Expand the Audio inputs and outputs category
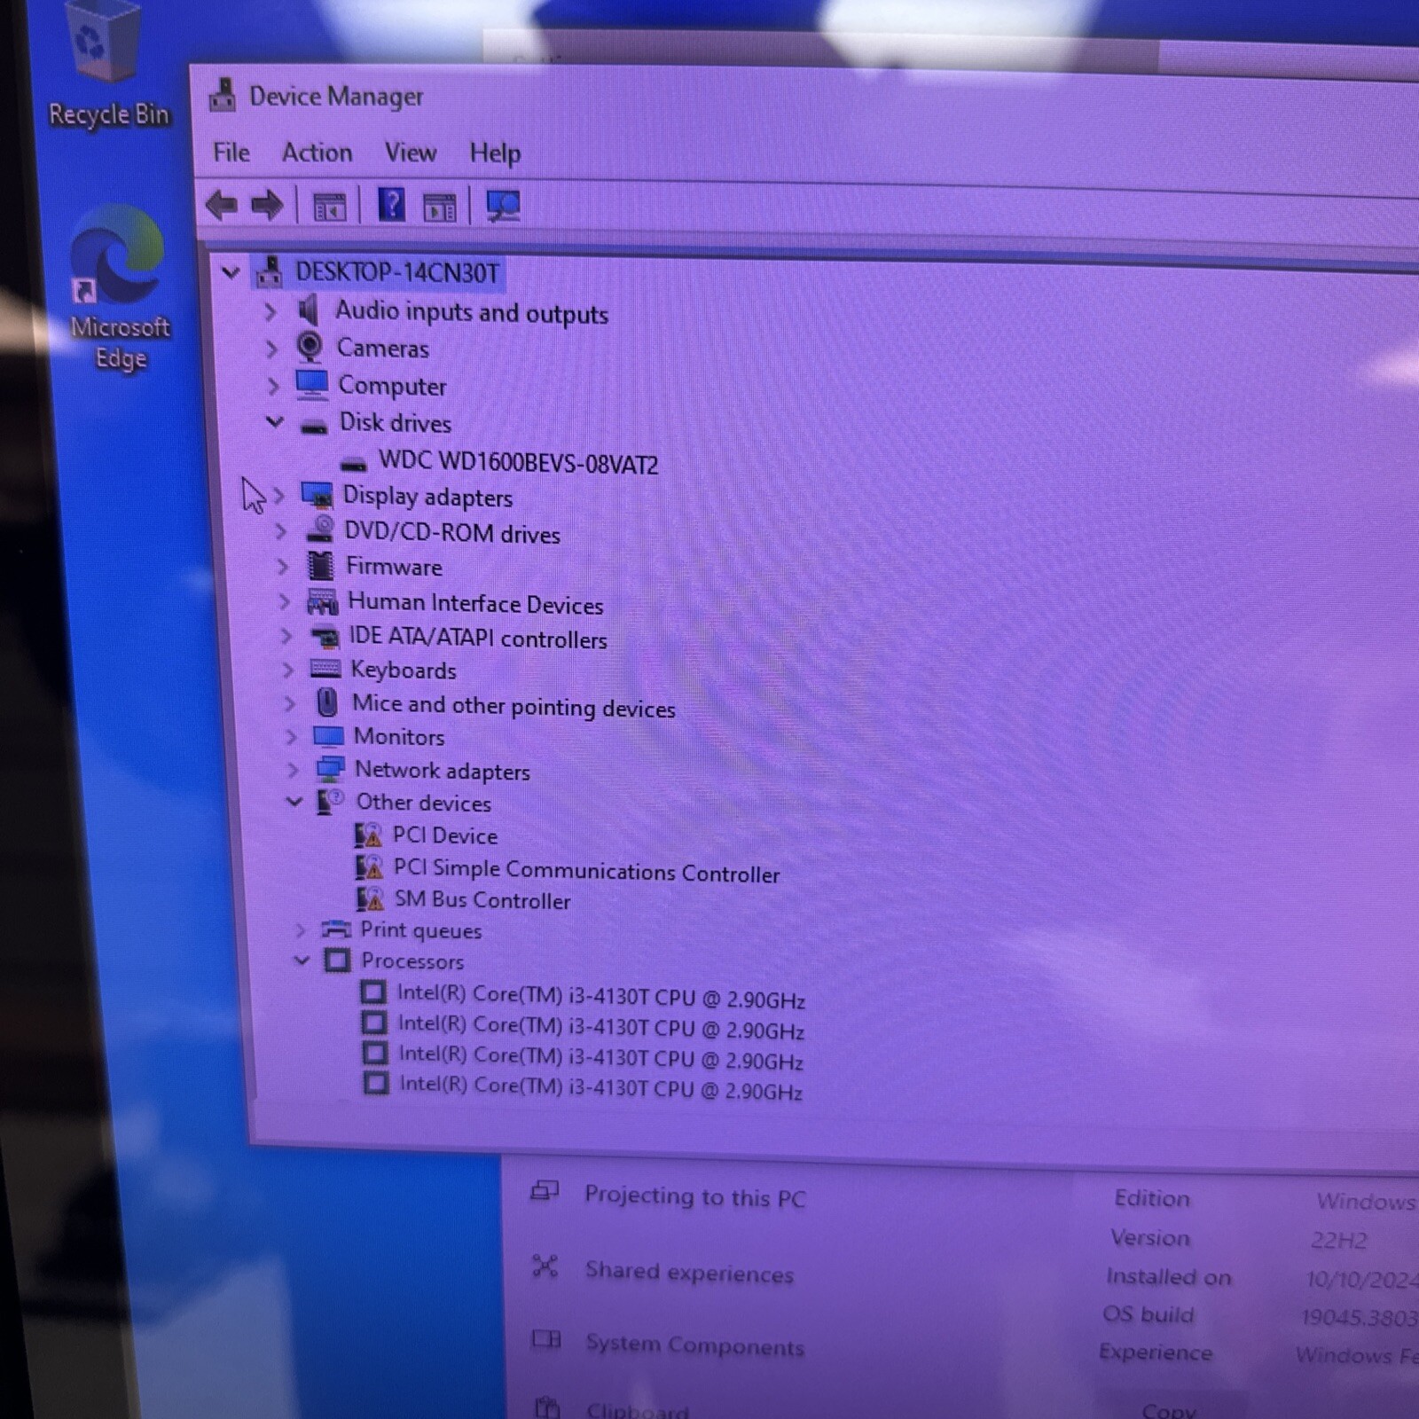The width and height of the screenshot is (1419, 1419). pyautogui.click(x=270, y=311)
